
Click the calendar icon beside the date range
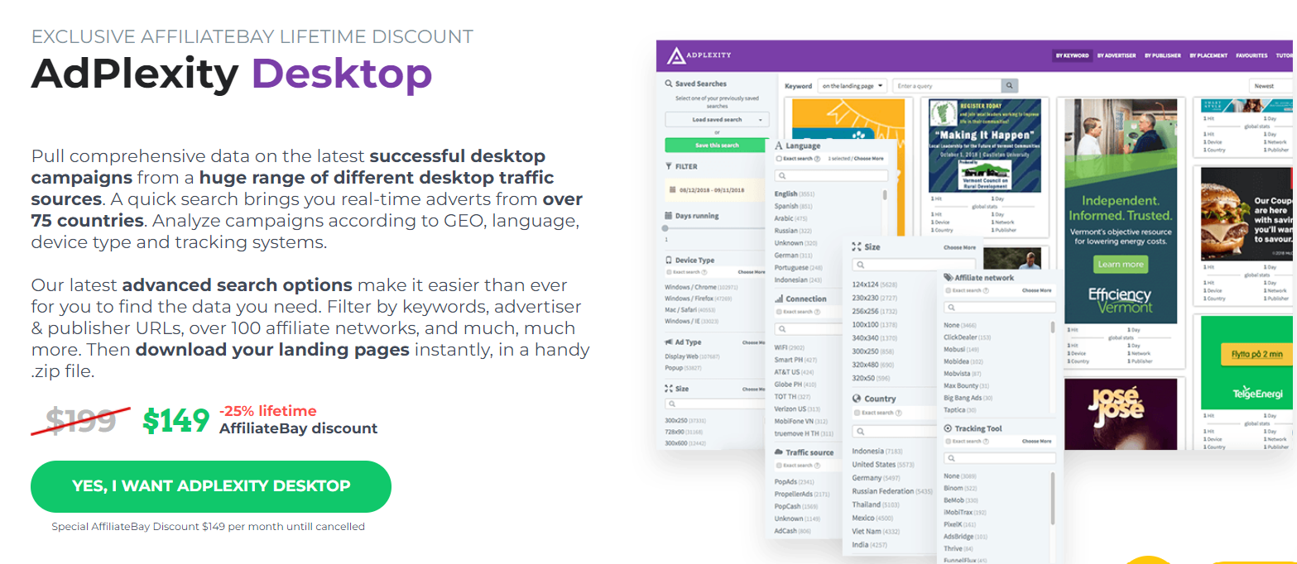673,190
